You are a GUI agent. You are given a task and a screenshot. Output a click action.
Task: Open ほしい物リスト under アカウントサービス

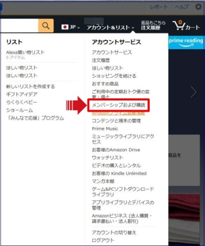108,68
